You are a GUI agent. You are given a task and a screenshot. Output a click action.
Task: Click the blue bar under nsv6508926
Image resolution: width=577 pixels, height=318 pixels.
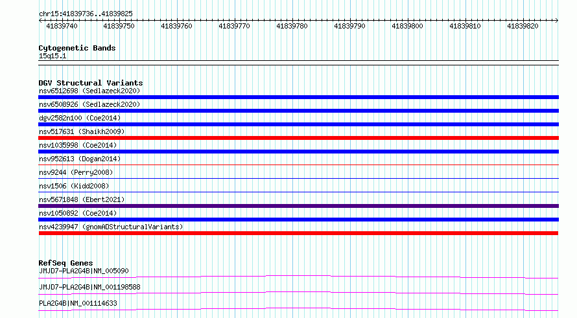click(x=298, y=111)
